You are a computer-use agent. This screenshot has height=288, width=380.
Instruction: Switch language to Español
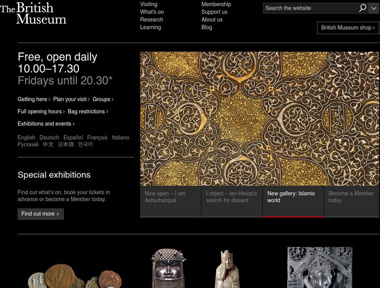pos(73,138)
